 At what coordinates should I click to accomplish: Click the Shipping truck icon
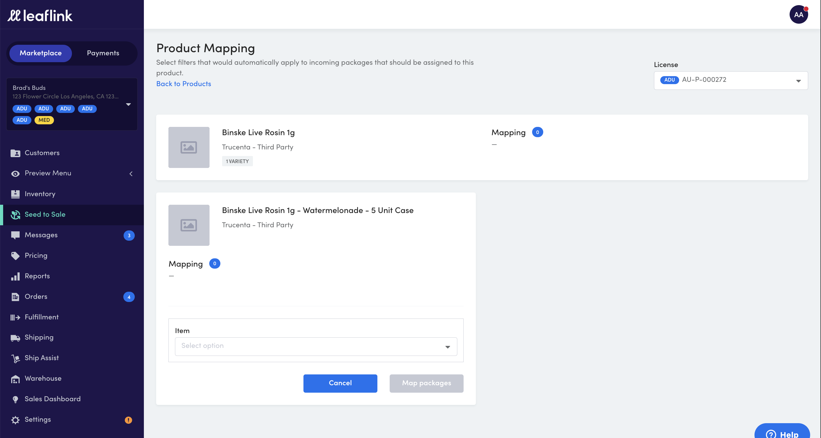tap(15, 338)
